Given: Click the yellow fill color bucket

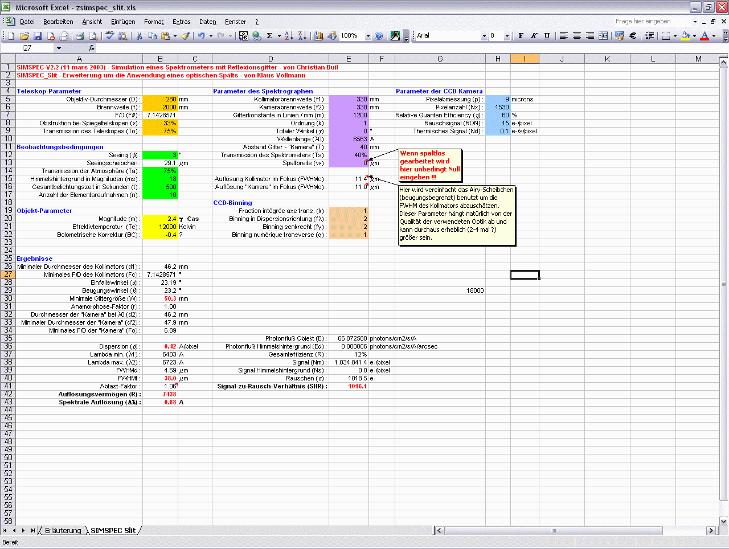Looking at the screenshot, I should pyautogui.click(x=685, y=36).
